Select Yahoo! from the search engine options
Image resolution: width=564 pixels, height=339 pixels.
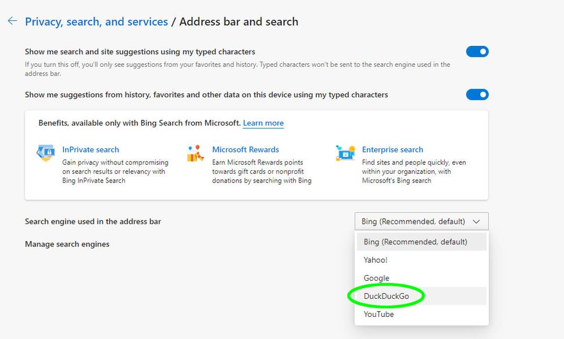375,260
